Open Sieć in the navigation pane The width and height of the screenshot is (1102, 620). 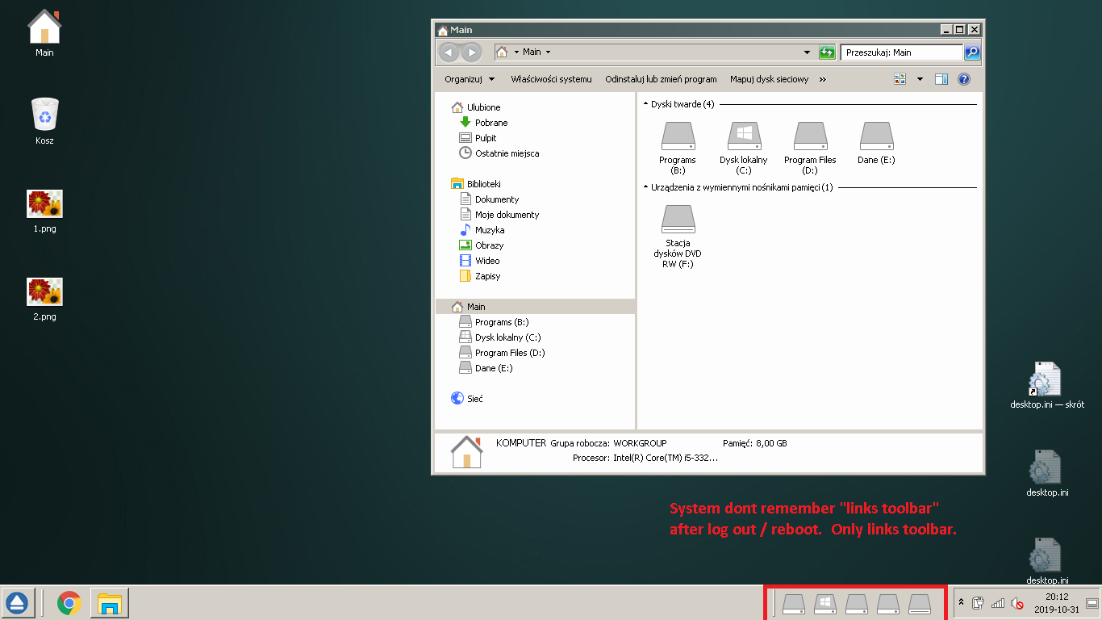[474, 399]
